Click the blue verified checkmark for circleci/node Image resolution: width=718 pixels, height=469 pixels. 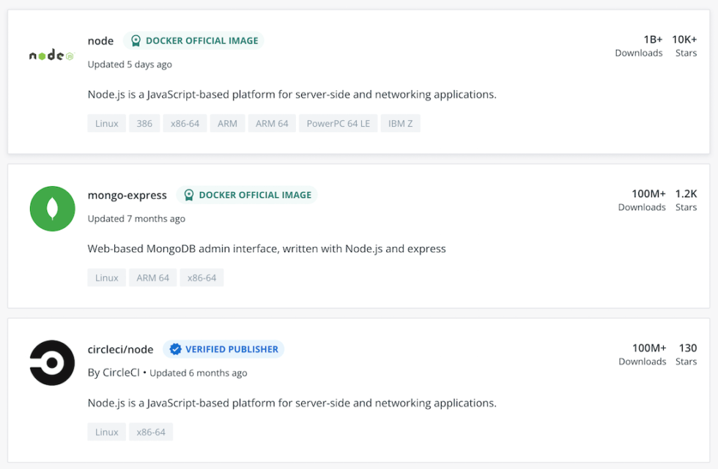(174, 349)
